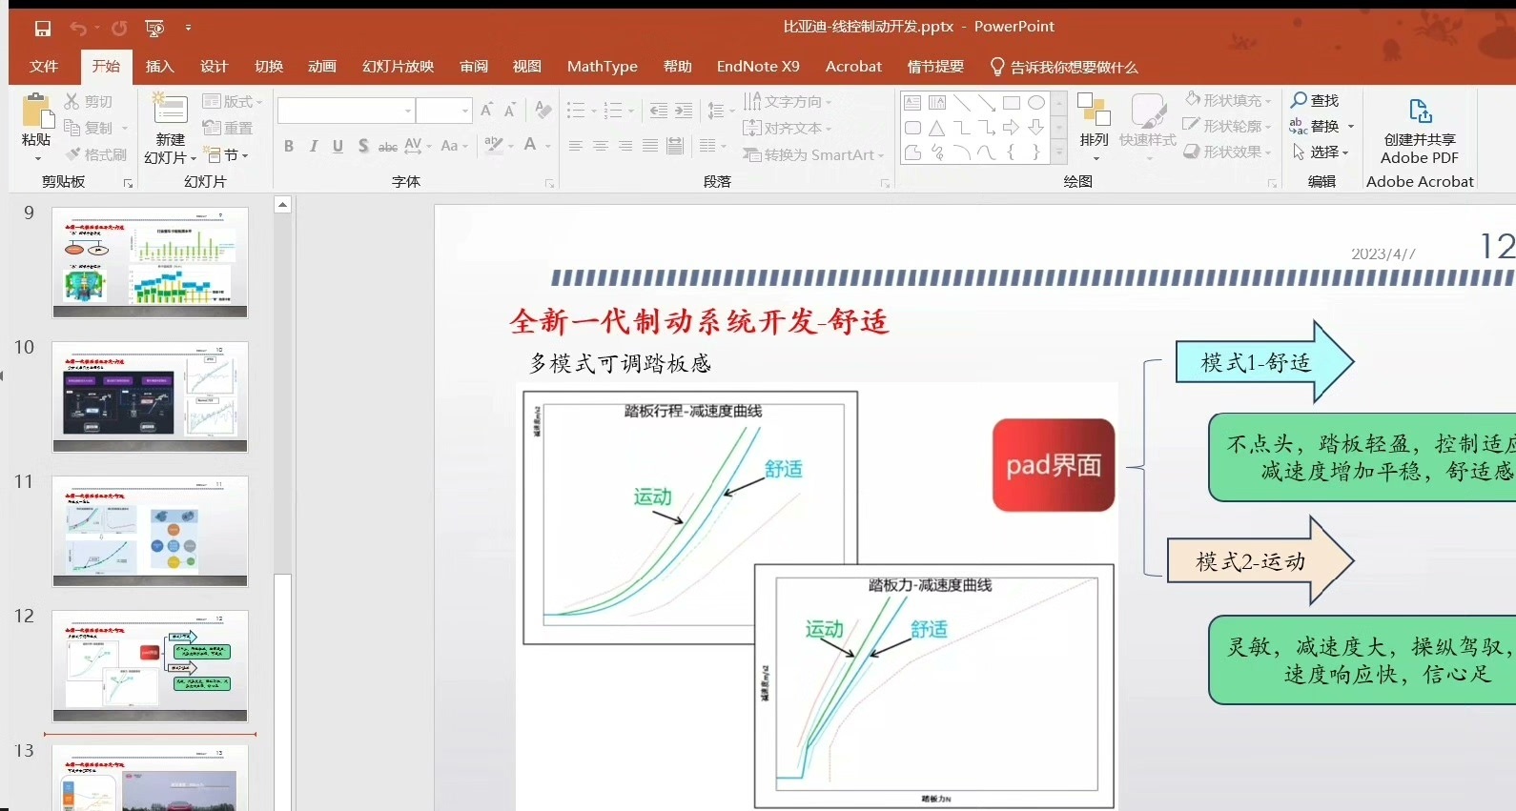Open Arrange (排列) dropdown
Viewport: 1516px width, 811px height.
1094,127
